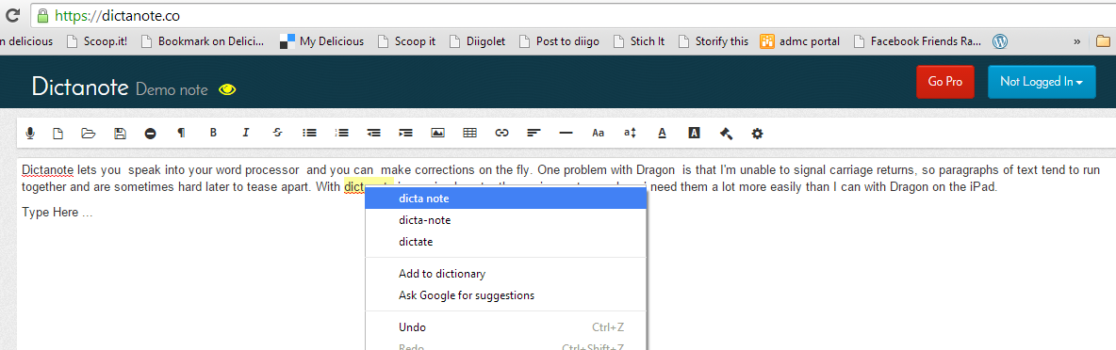Click the Dictanote logo title
Viewport: 1116px width, 350px height.
point(80,87)
